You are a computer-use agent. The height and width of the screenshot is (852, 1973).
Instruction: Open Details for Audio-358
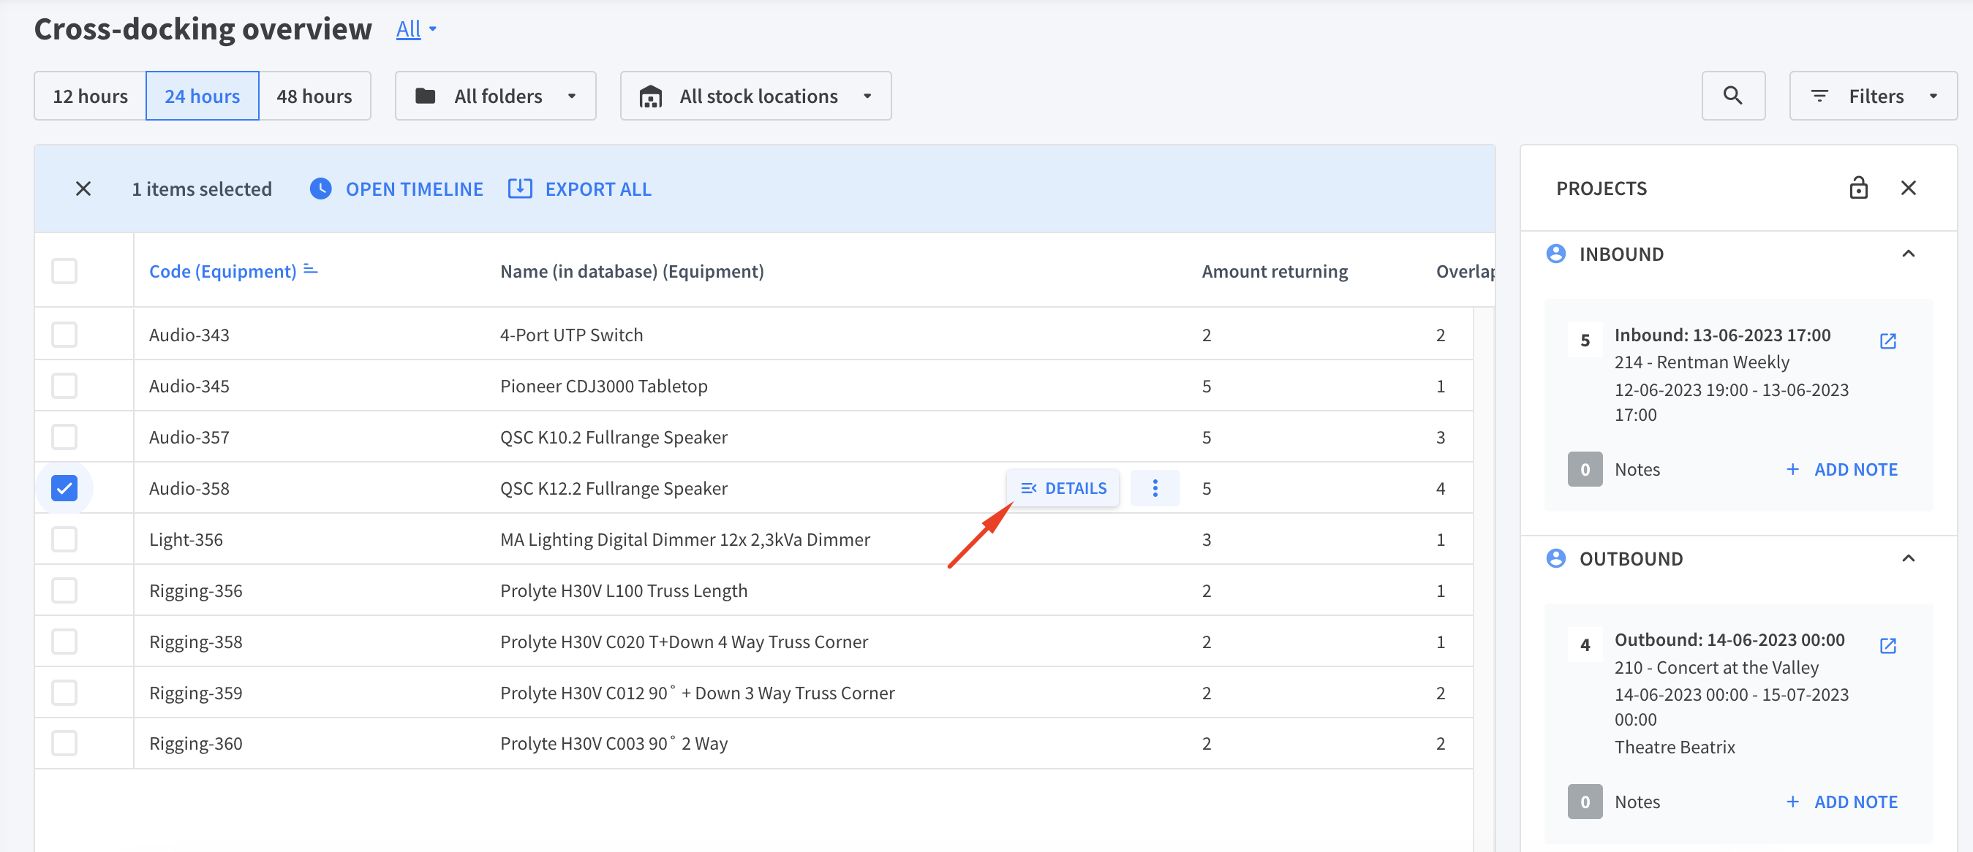(x=1063, y=487)
